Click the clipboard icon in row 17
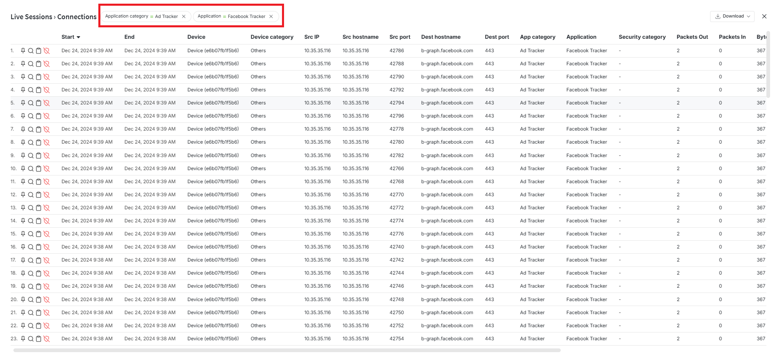Screen dimensions: 777x357 [x=39, y=260]
